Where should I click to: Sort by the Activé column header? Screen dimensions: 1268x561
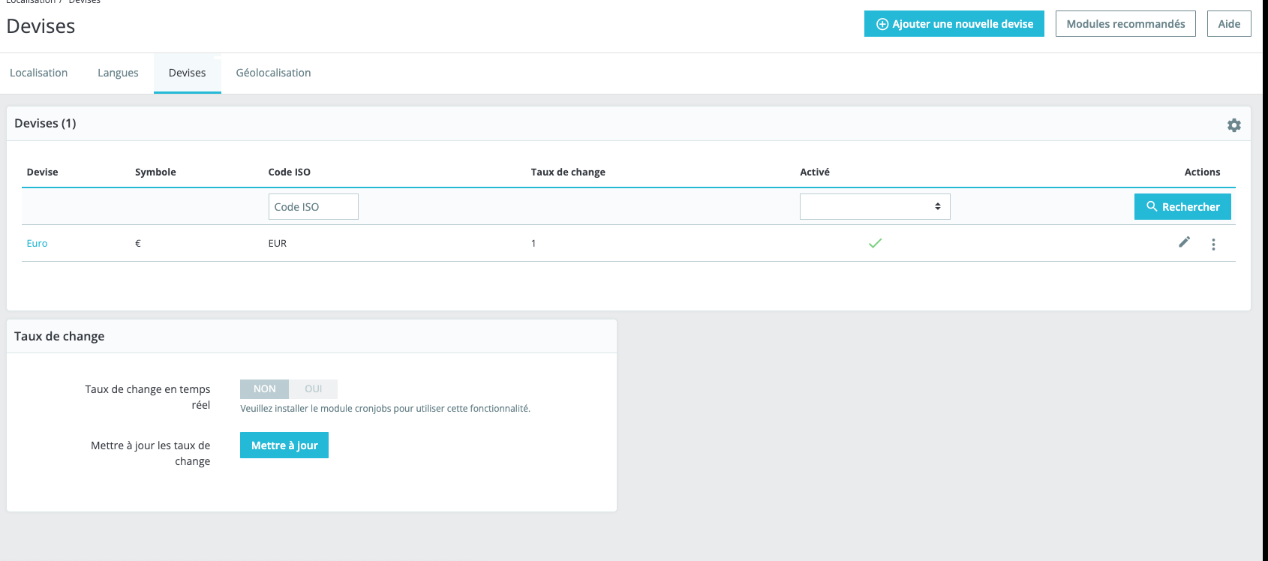[x=815, y=172]
